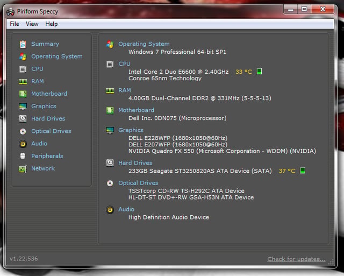Click 'Conroe 65nm Technology' text
The image size is (344, 276).
click(165, 79)
